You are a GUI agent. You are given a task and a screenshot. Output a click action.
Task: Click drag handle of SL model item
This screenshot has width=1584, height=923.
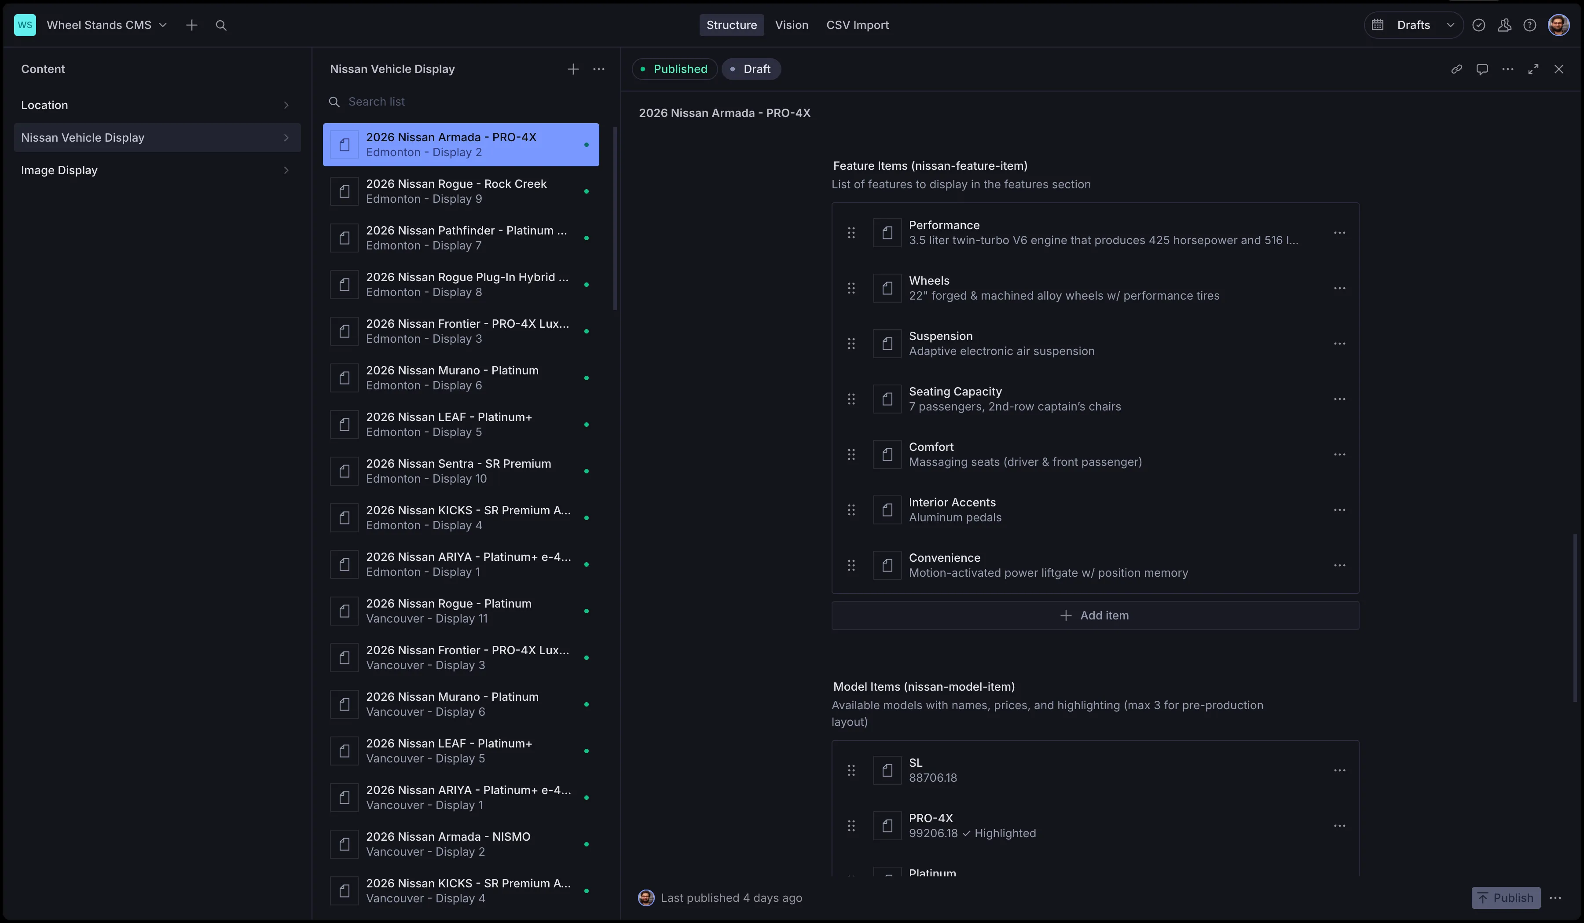tap(851, 770)
